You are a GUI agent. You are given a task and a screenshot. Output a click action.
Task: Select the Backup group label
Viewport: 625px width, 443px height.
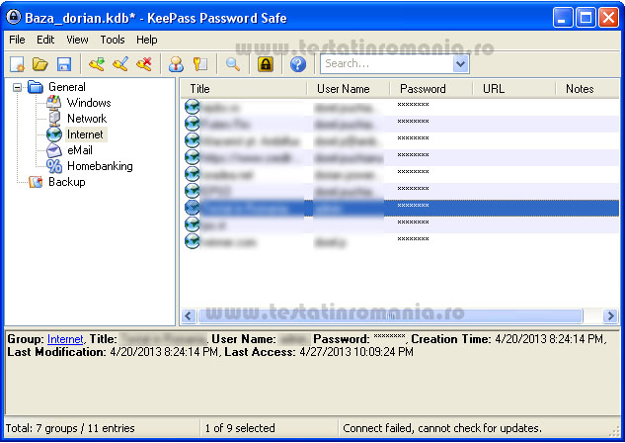click(x=67, y=182)
